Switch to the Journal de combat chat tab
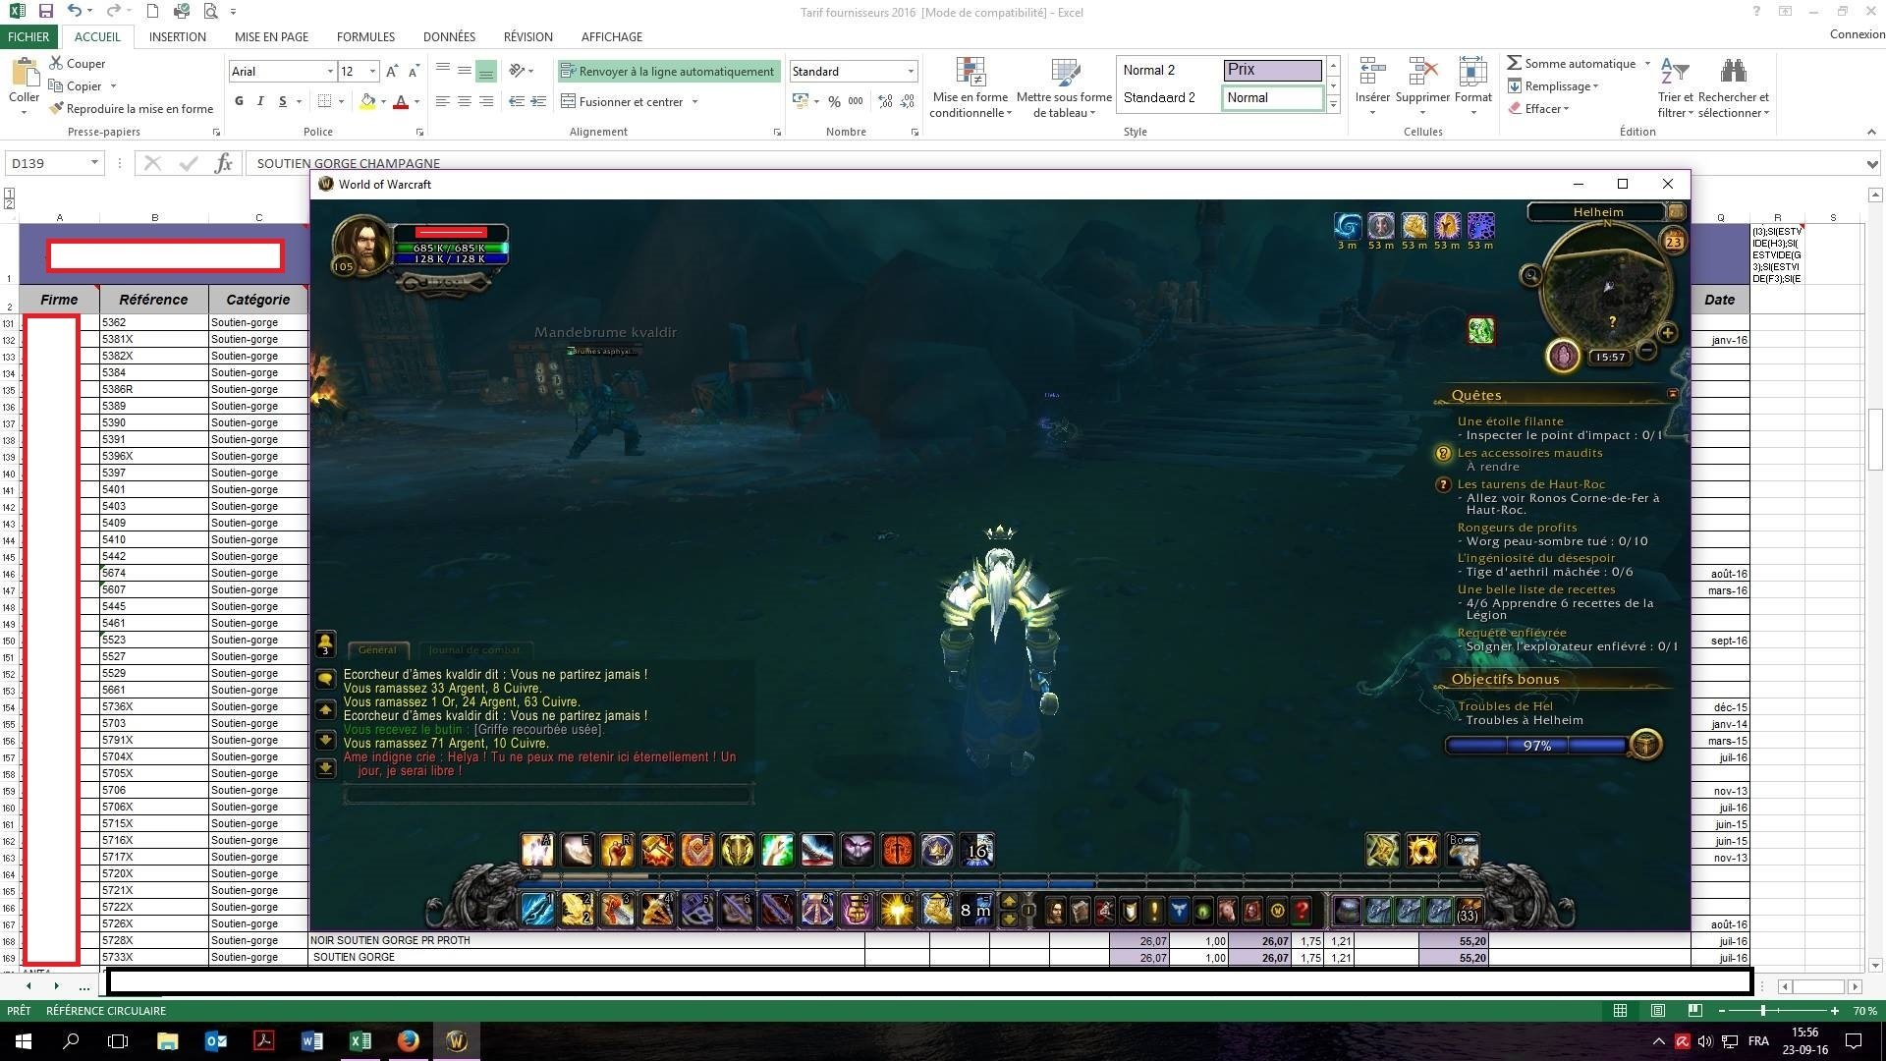1886x1061 pixels. coord(474,649)
